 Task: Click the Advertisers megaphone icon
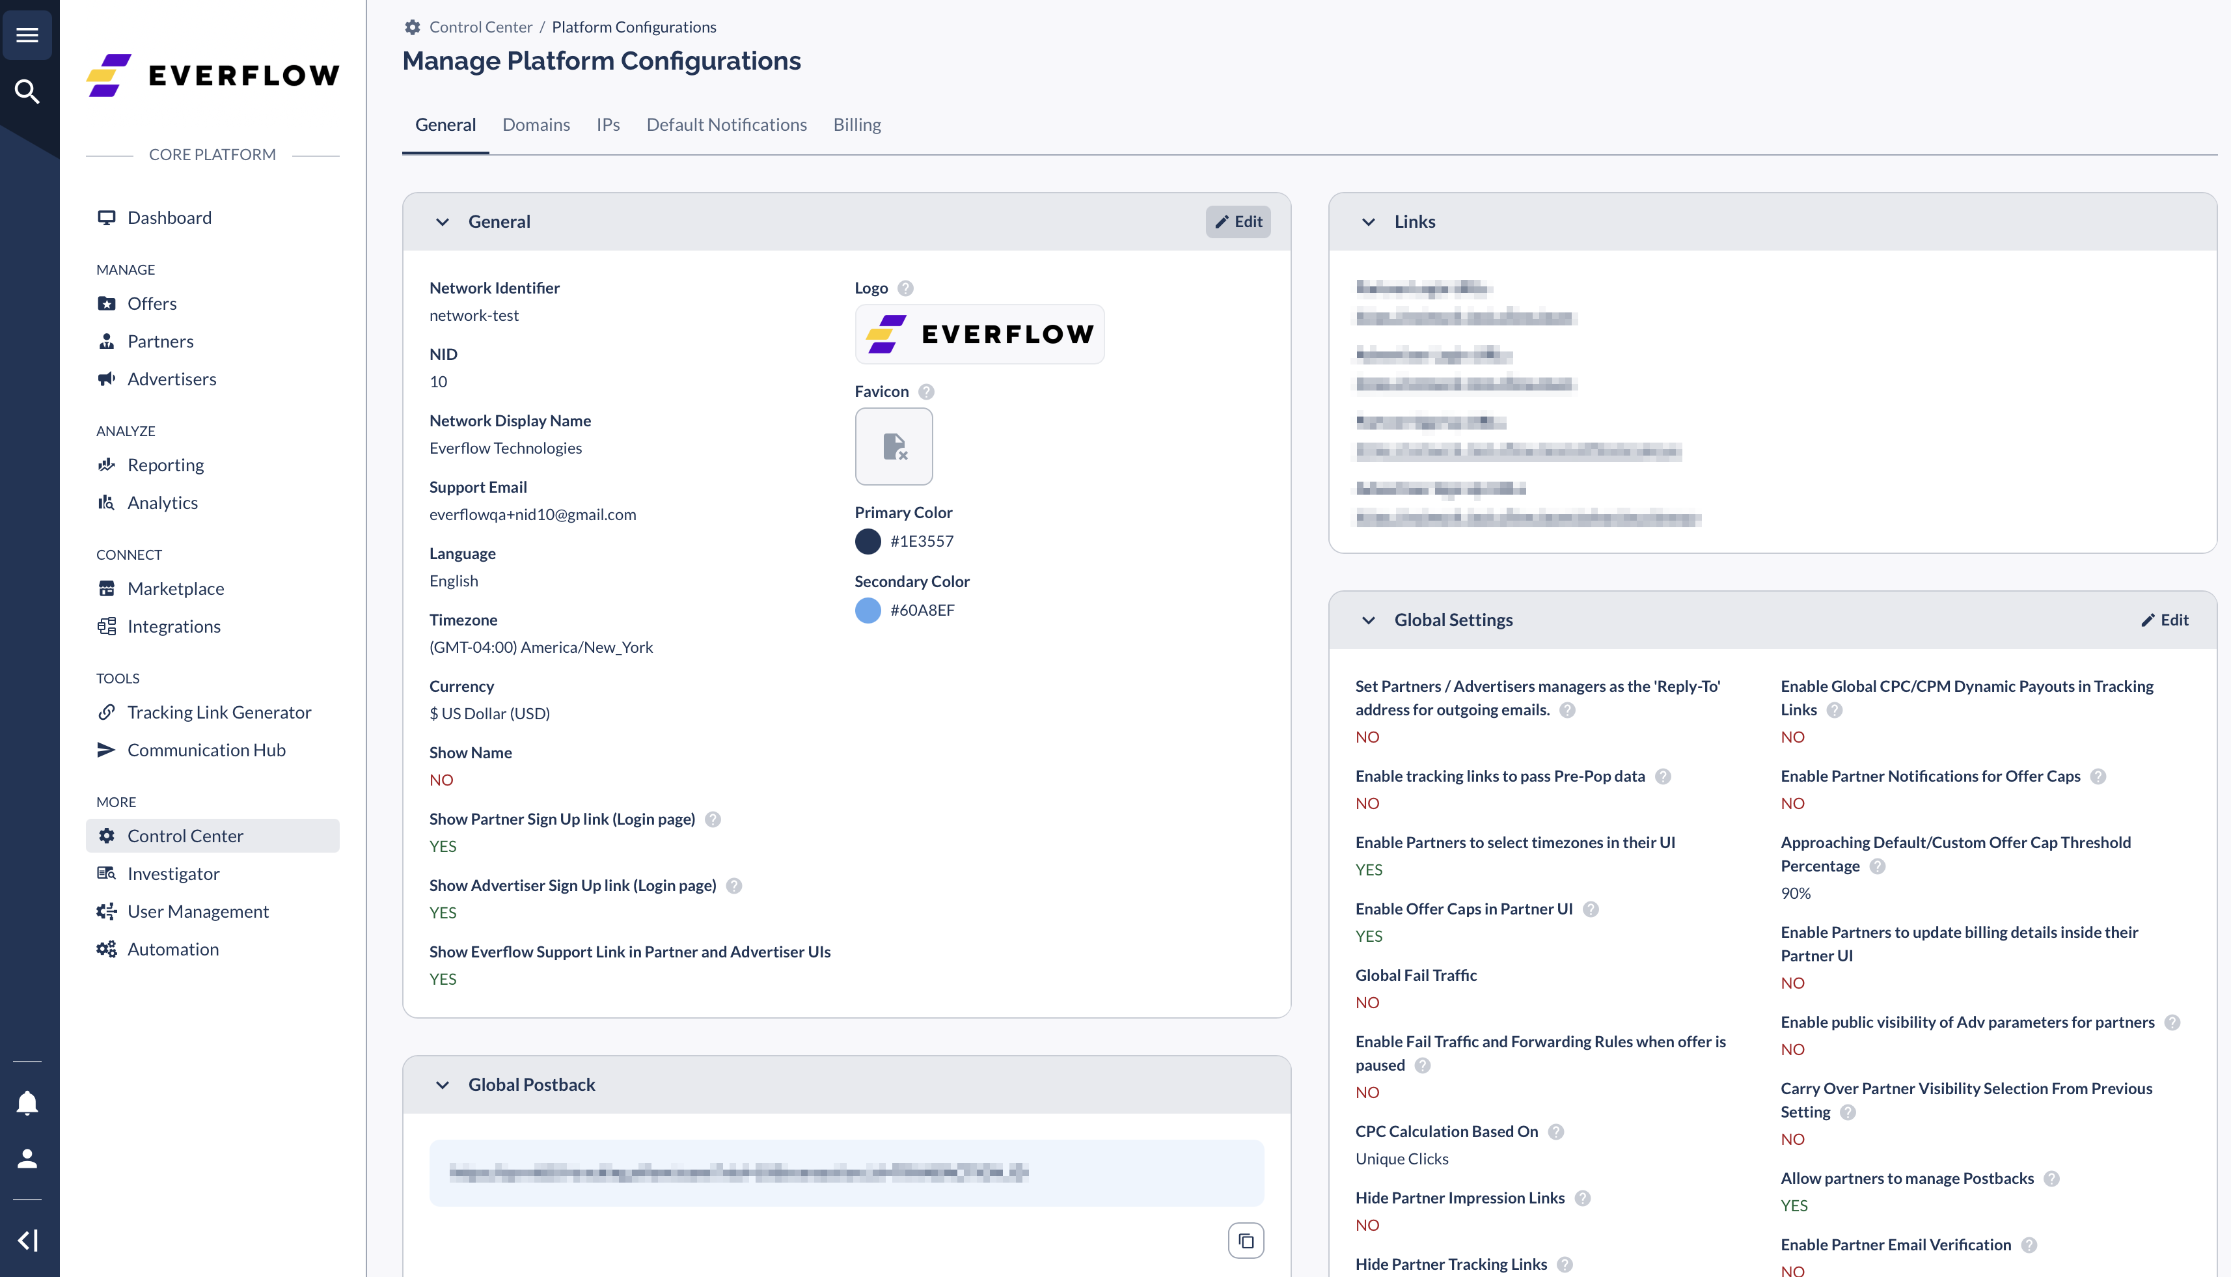point(106,379)
